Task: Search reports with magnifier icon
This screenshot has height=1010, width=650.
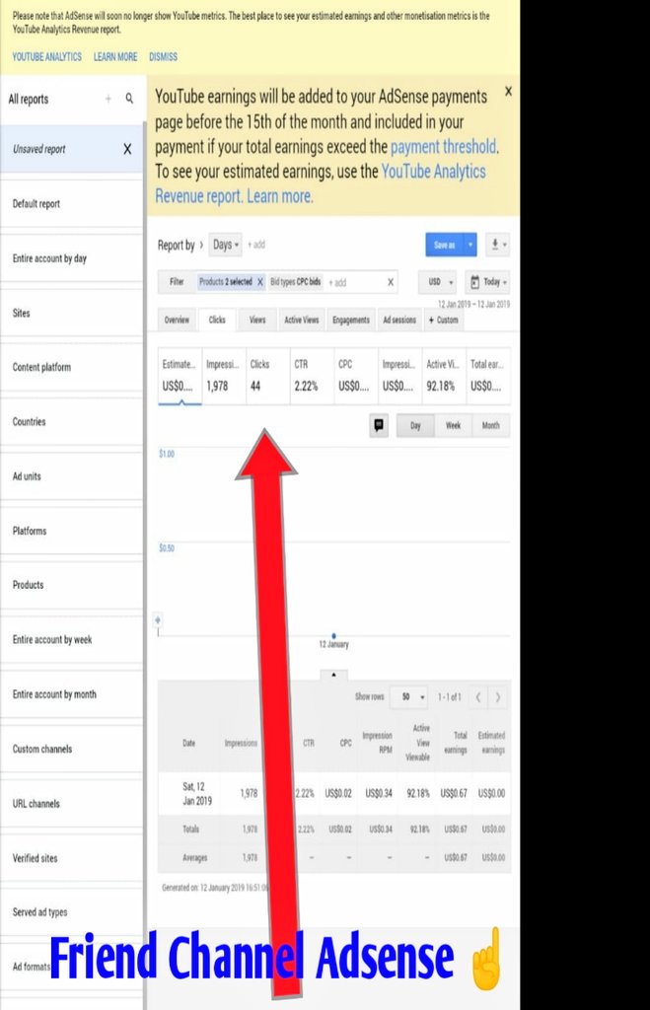Action: click(129, 98)
